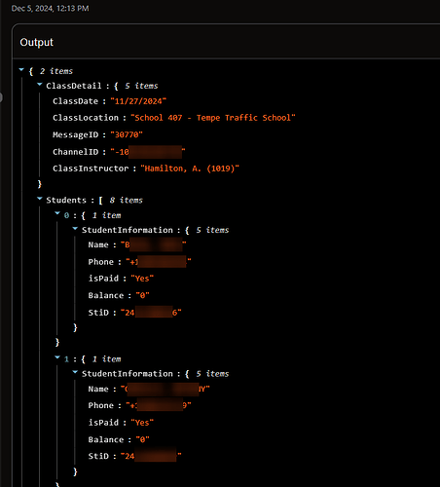
Task: Click the ClassInstructor value Hamilton, A.
Action: tap(190, 169)
